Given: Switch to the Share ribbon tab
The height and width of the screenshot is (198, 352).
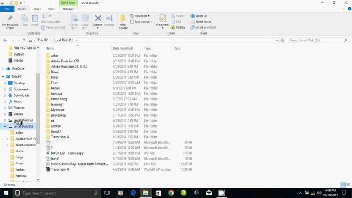Looking at the screenshot, I should point(37,9).
